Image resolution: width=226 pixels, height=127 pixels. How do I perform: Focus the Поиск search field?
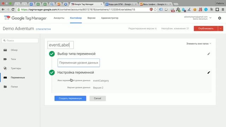click(x=20, y=41)
